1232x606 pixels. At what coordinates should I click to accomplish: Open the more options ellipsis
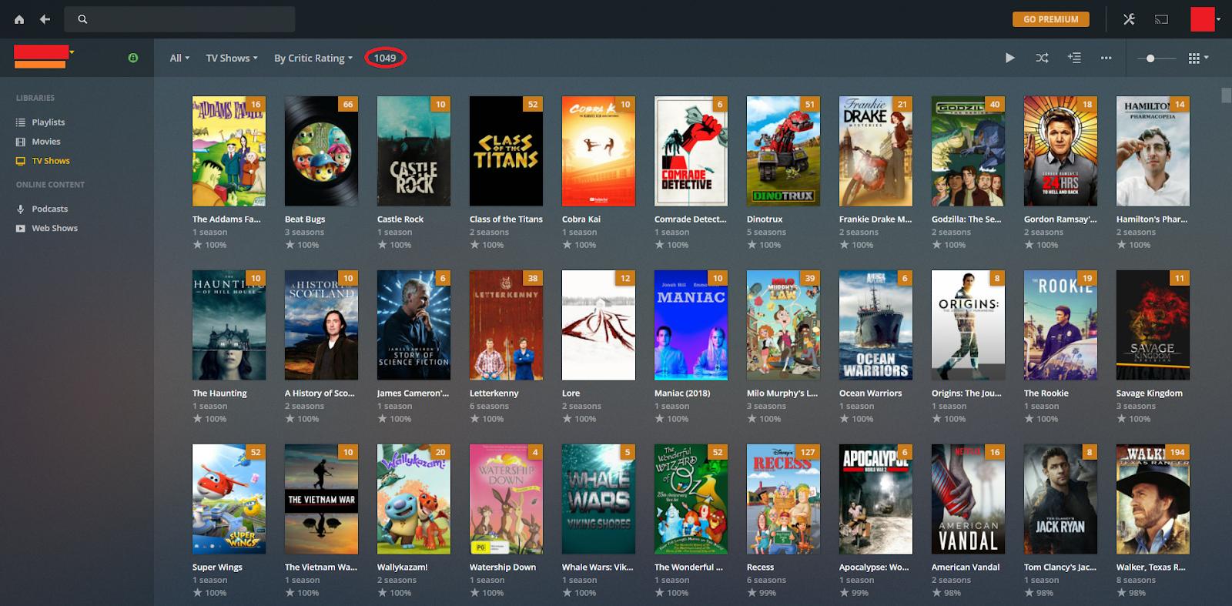[1106, 58]
